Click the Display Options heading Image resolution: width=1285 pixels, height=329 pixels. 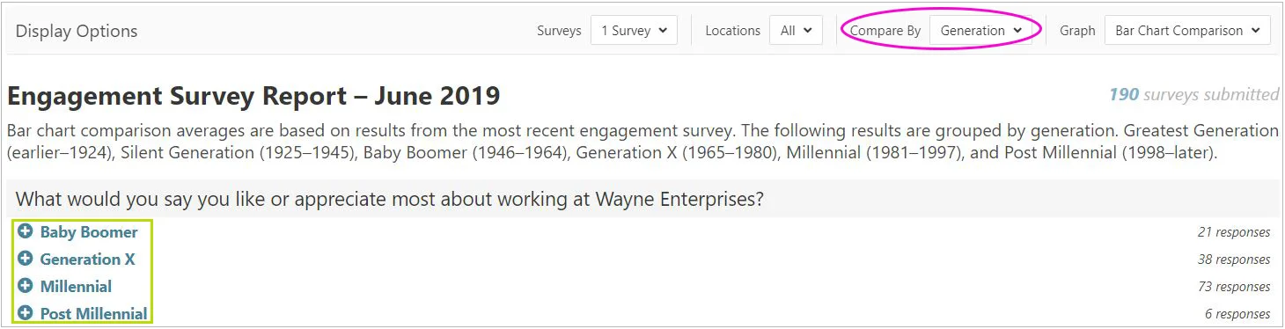click(x=77, y=31)
